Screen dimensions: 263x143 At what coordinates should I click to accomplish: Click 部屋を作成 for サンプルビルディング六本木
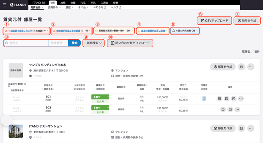point(223,67)
